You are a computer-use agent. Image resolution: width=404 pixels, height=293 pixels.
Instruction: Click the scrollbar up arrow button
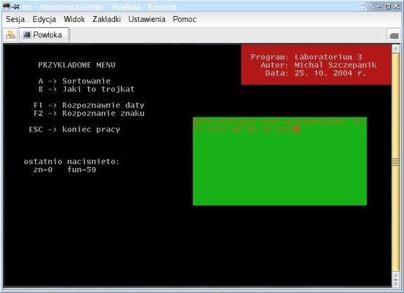[395, 48]
